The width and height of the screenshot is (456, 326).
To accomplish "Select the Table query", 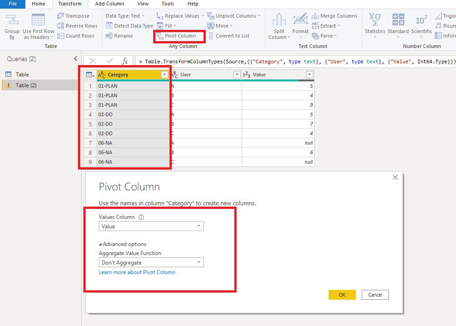I will point(40,74).
